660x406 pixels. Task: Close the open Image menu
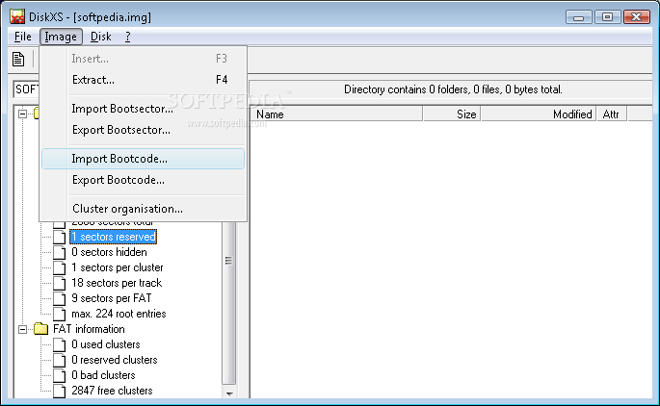[x=61, y=37]
